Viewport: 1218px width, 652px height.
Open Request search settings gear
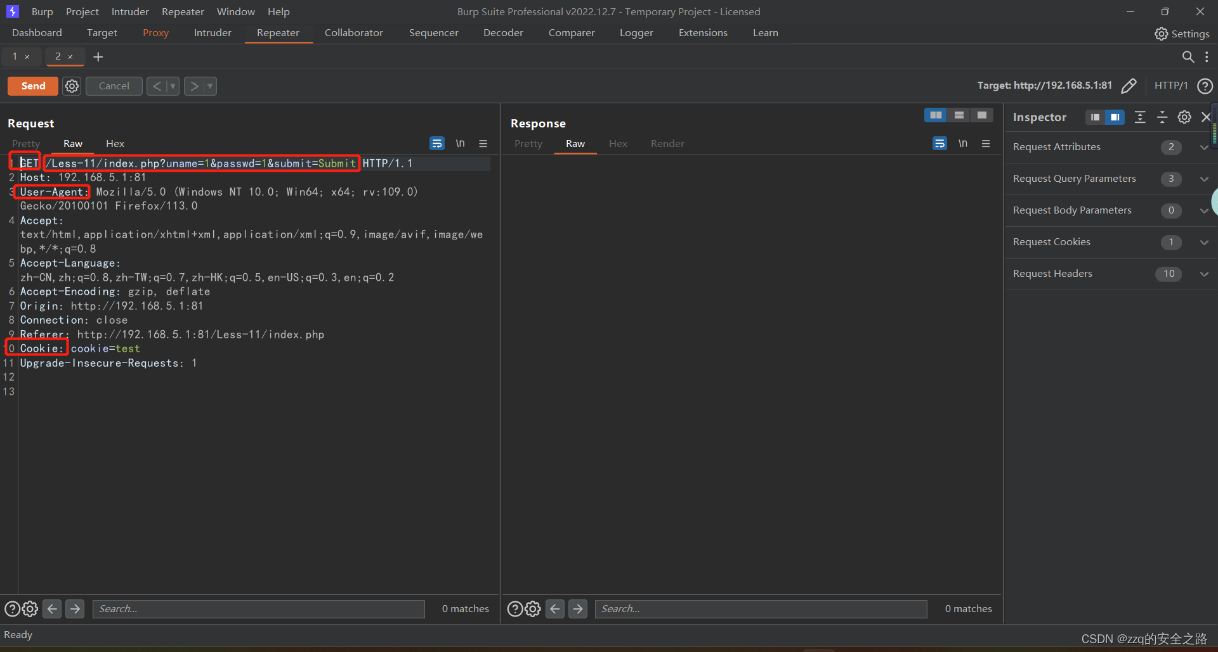click(30, 609)
